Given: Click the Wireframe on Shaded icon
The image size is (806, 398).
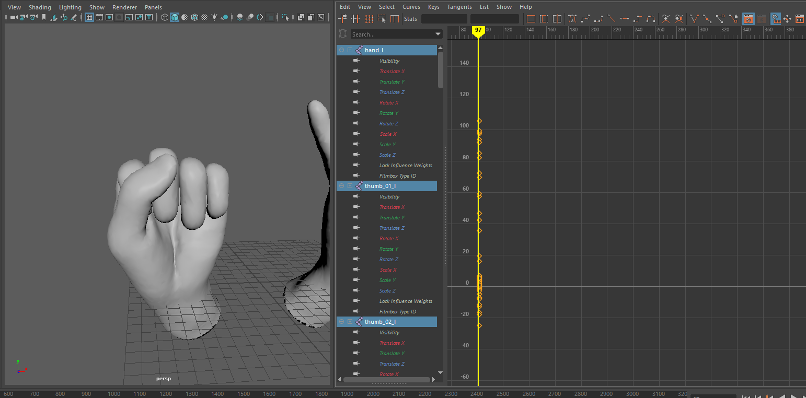Looking at the screenshot, I should pos(194,17).
